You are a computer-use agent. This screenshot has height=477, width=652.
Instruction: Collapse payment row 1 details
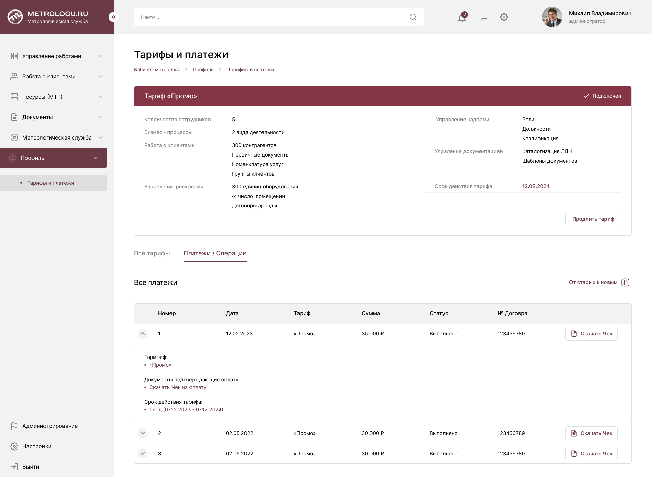point(143,334)
